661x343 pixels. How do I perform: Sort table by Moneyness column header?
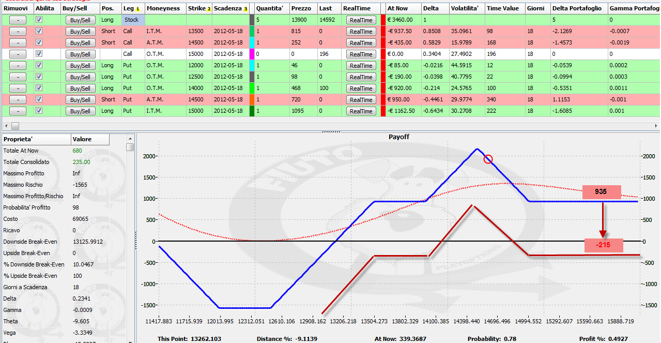[165, 9]
